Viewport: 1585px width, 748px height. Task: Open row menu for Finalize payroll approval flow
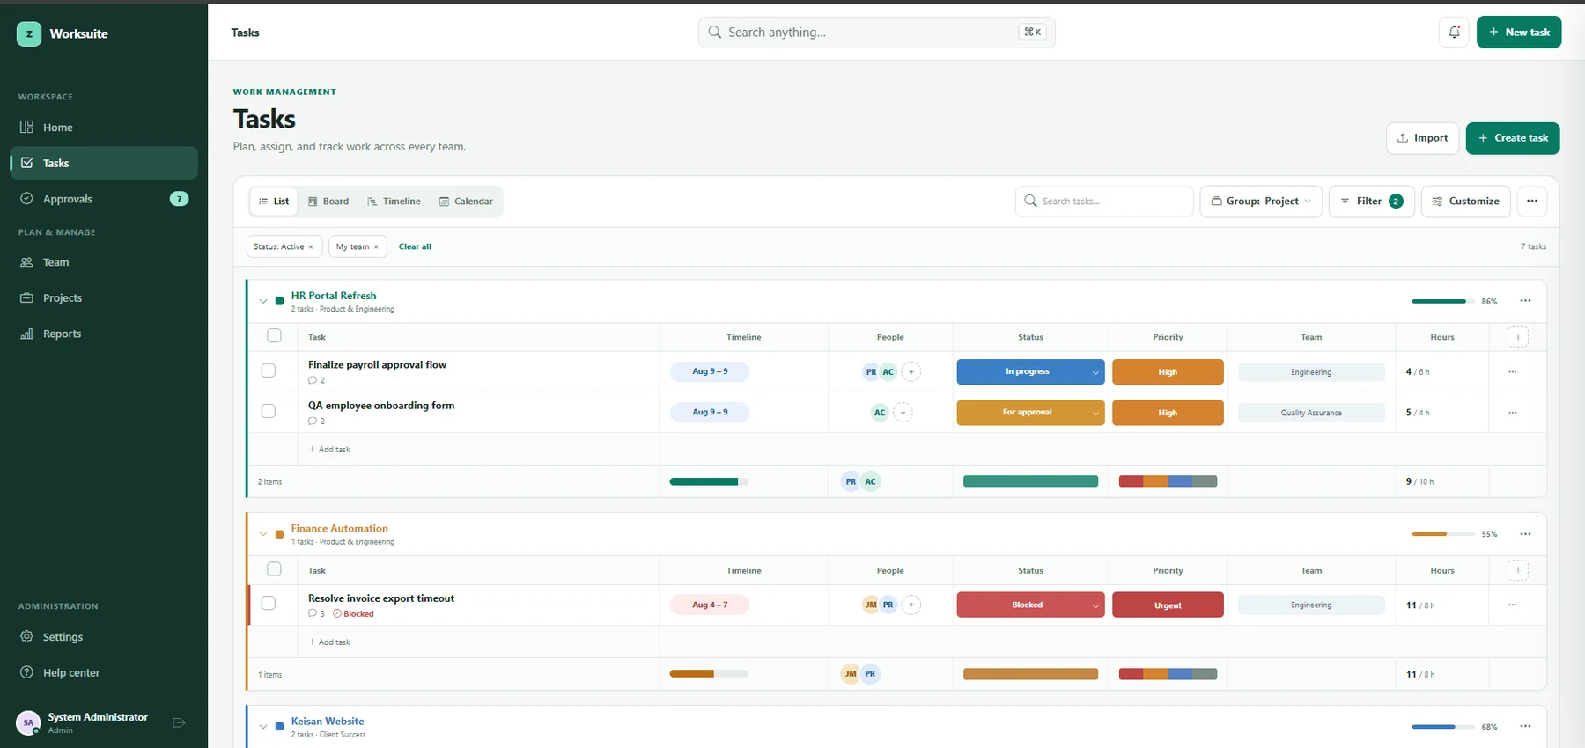1513,371
